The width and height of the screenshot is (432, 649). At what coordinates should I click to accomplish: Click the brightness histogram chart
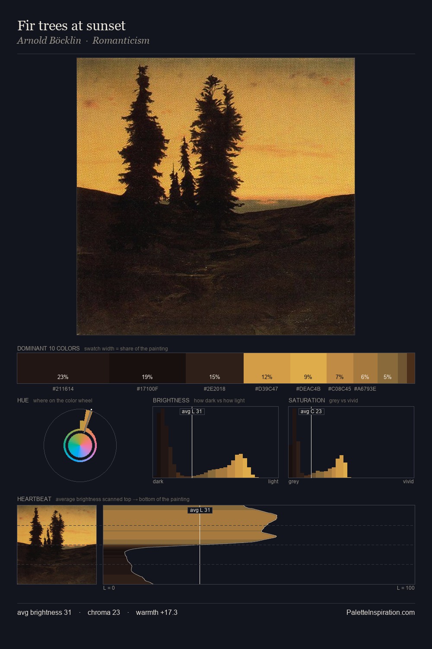216,442
